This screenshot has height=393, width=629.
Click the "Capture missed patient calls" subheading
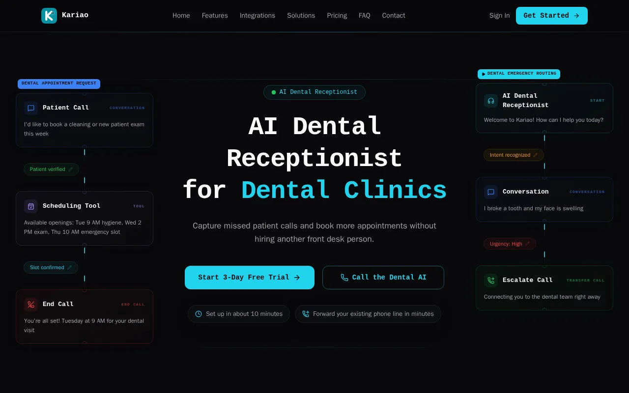tap(314, 232)
